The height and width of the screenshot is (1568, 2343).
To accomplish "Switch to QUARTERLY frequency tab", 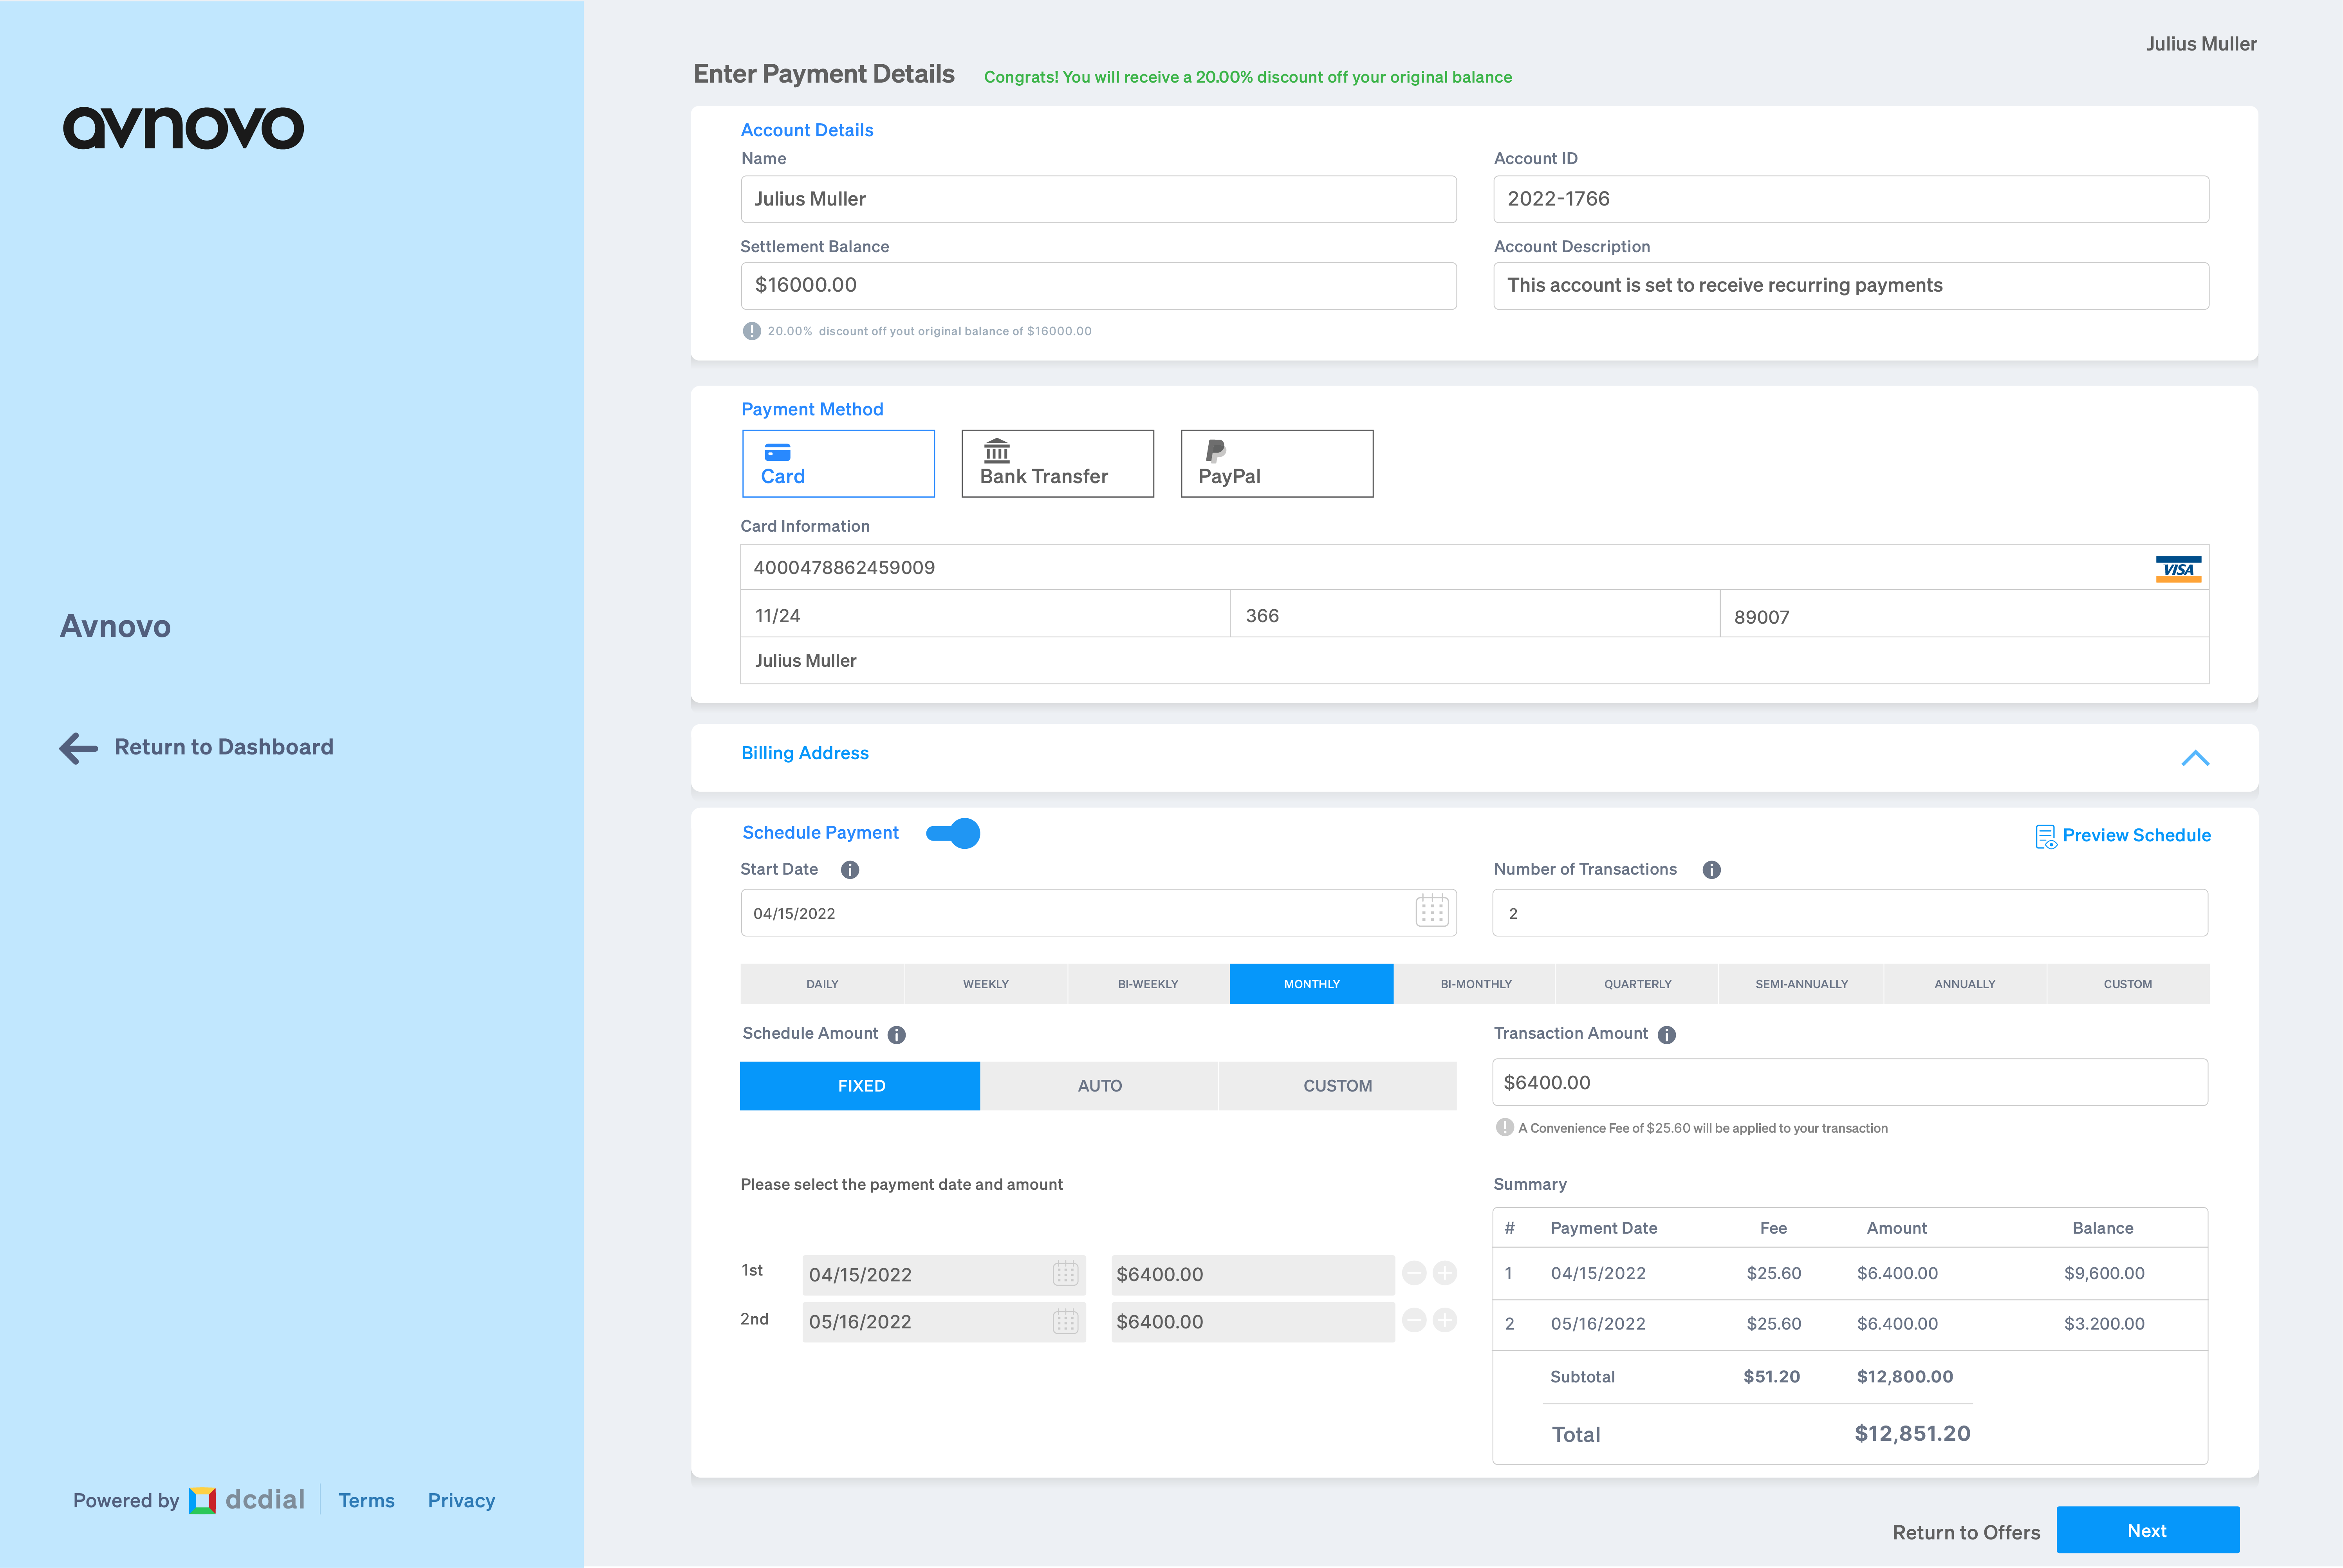I will pos(1637,984).
